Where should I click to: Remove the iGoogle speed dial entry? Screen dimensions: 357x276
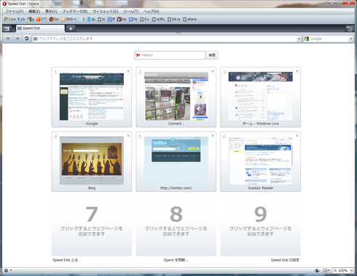coord(128,71)
